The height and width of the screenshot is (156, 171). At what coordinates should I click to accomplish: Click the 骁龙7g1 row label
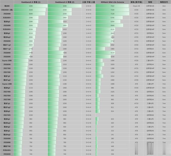point(7,103)
